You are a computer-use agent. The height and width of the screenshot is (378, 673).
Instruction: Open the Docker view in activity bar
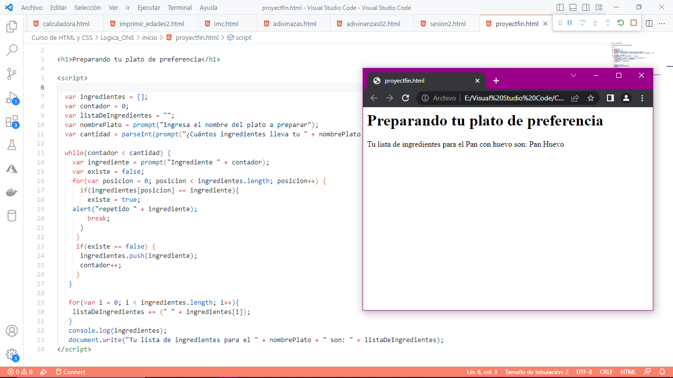pyautogui.click(x=12, y=192)
